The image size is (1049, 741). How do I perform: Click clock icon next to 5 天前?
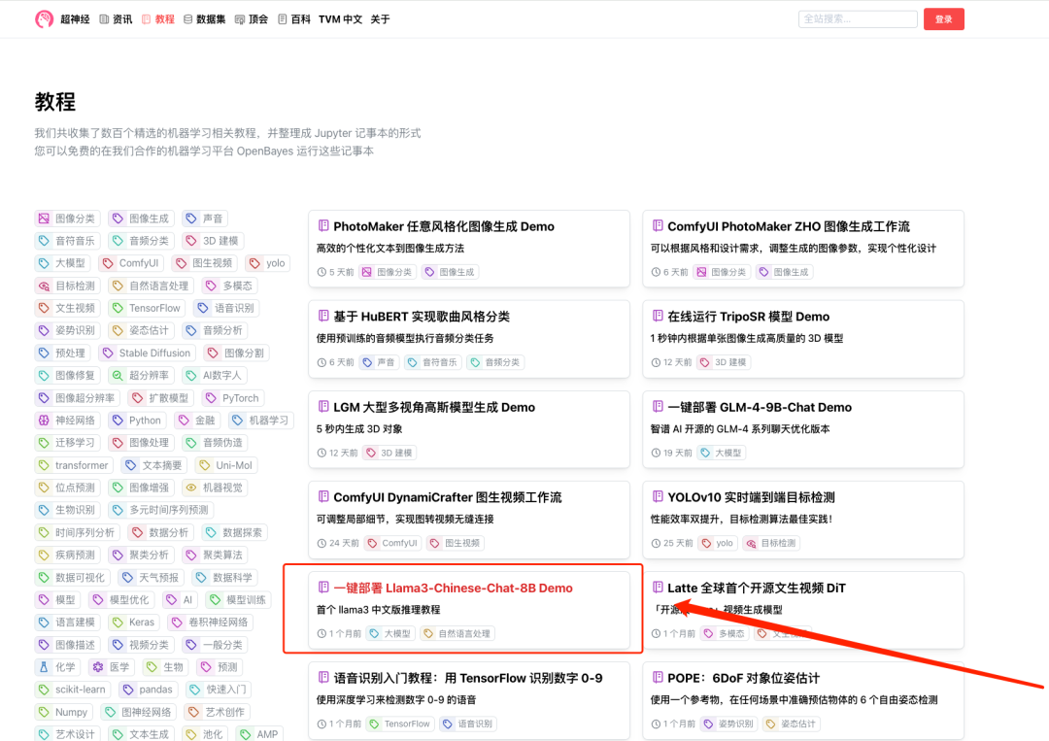321,272
